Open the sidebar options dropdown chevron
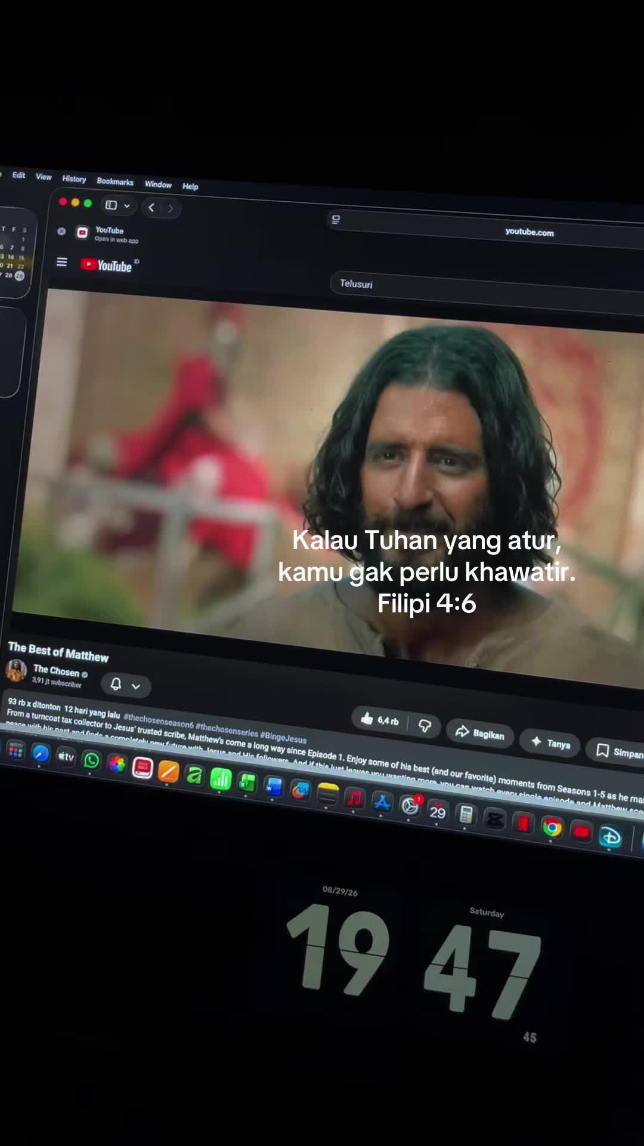 (127, 206)
